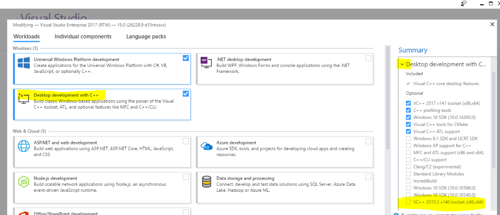
Task: Check the Data storage and processing workload
Action: coord(368,177)
